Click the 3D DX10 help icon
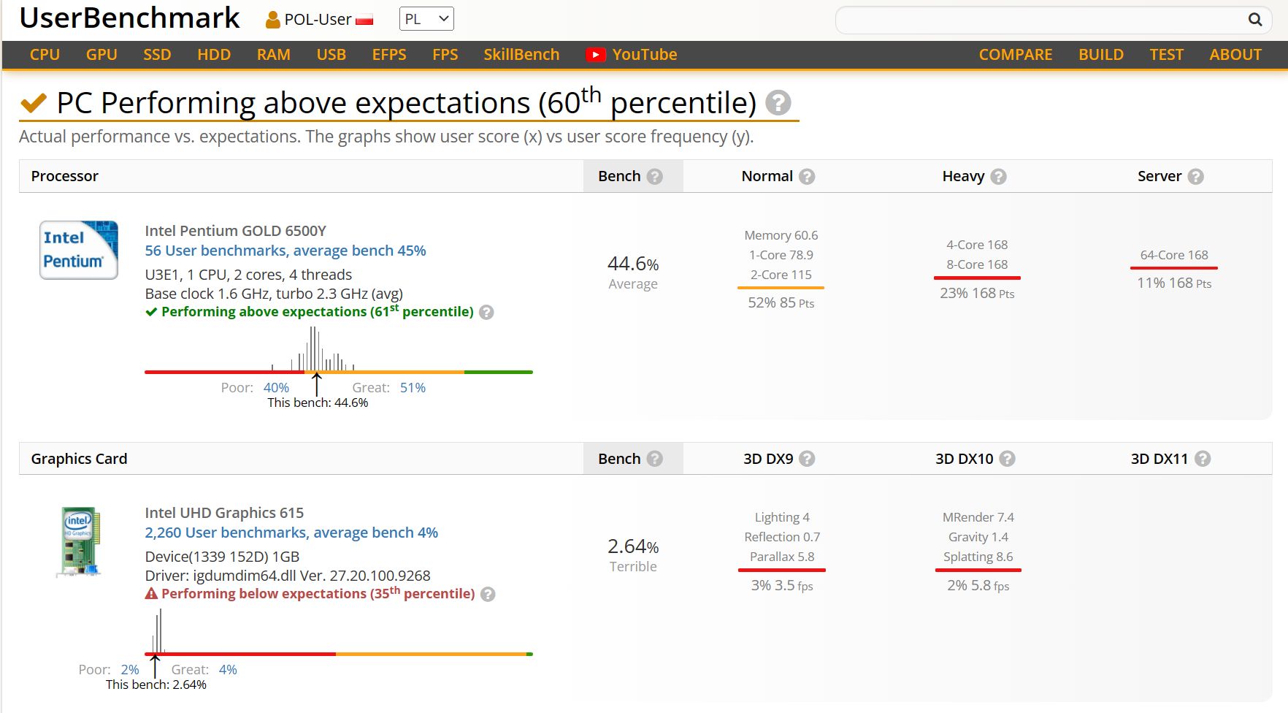Screen dimensions: 1288x713 point(1007,459)
